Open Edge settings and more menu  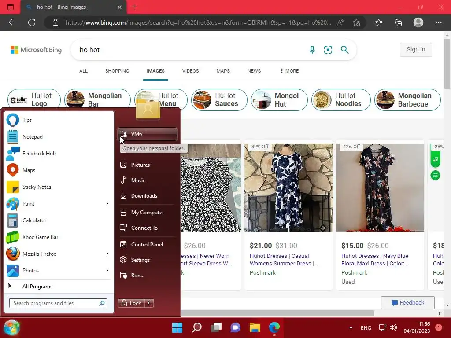tap(438, 22)
